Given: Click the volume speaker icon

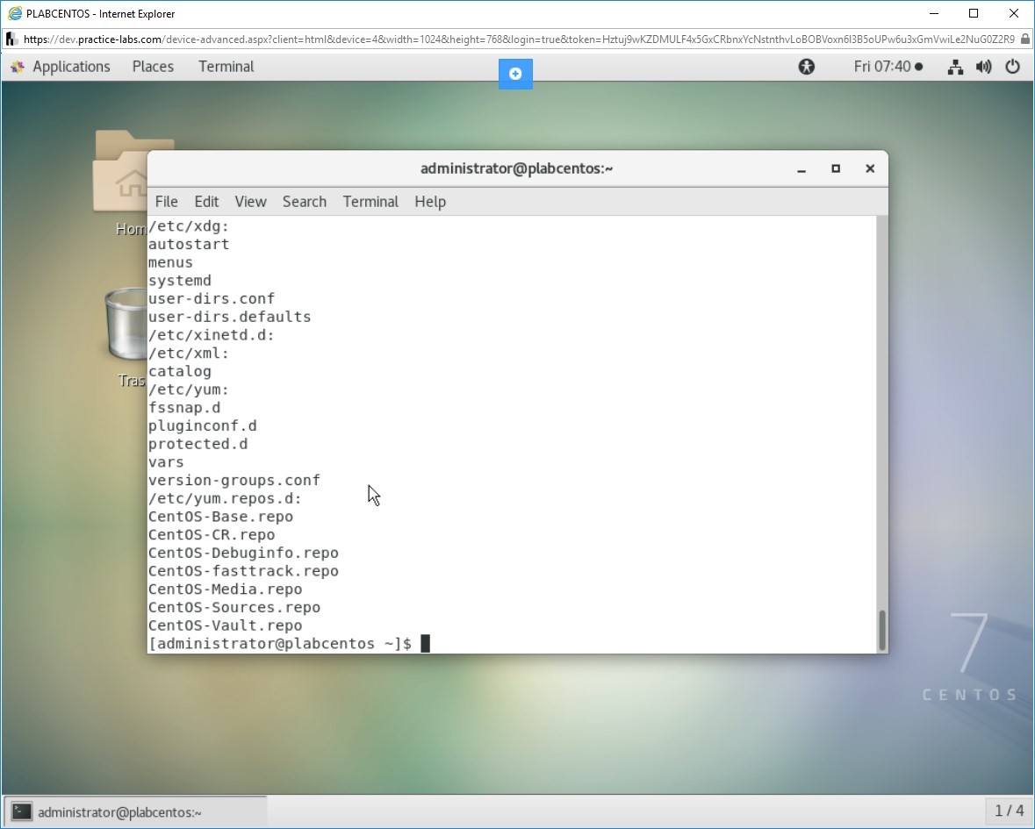Looking at the screenshot, I should coord(983,67).
